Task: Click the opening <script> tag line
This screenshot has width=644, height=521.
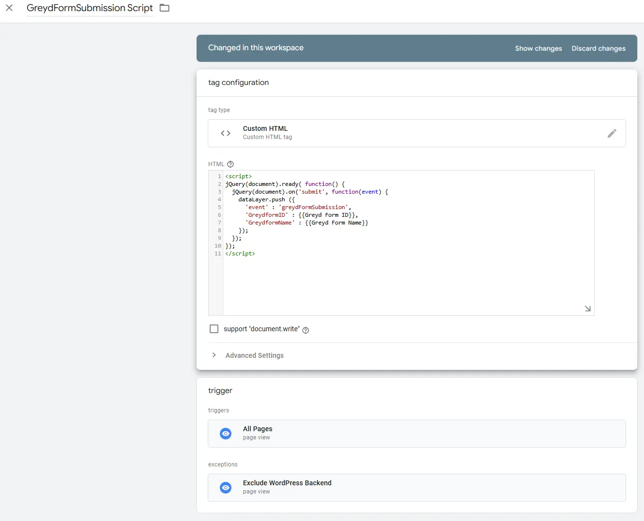Action: click(x=239, y=176)
